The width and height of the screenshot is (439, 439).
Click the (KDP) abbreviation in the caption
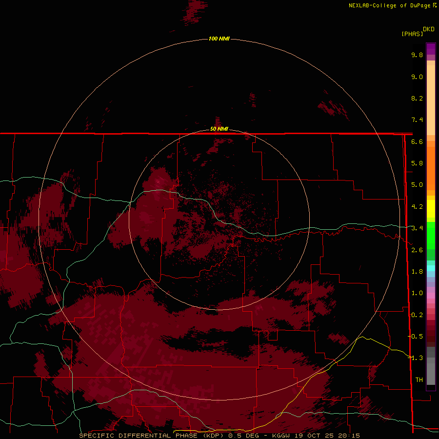[x=213, y=436]
